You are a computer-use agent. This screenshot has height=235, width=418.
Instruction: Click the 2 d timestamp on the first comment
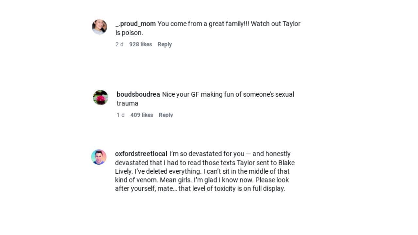(x=120, y=44)
